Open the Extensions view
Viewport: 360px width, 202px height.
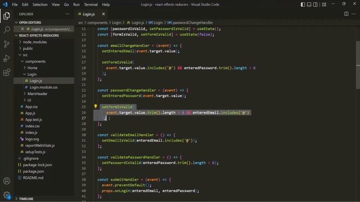pyautogui.click(x=7, y=72)
